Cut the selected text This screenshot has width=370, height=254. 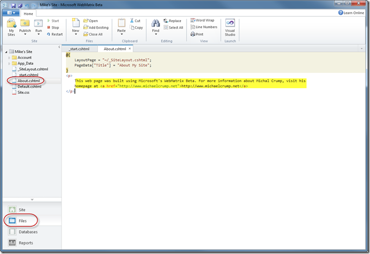coord(135,21)
